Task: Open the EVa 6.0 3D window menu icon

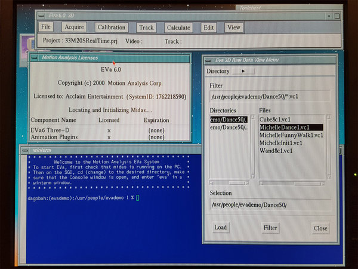Action: pos(41,16)
